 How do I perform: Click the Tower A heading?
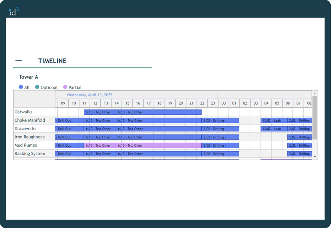click(x=28, y=77)
